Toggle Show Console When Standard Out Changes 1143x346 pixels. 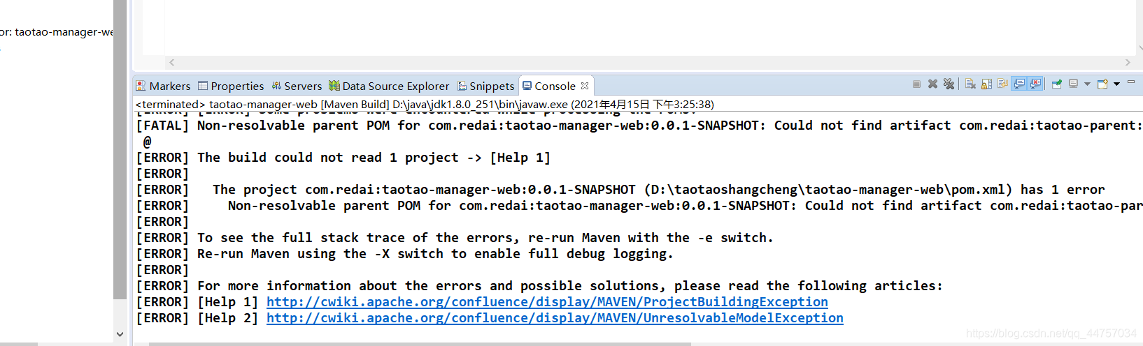coord(1019,84)
